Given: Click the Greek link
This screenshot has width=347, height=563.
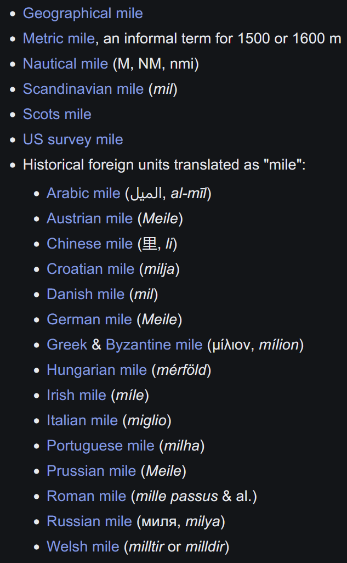Looking at the screenshot, I should point(67,345).
